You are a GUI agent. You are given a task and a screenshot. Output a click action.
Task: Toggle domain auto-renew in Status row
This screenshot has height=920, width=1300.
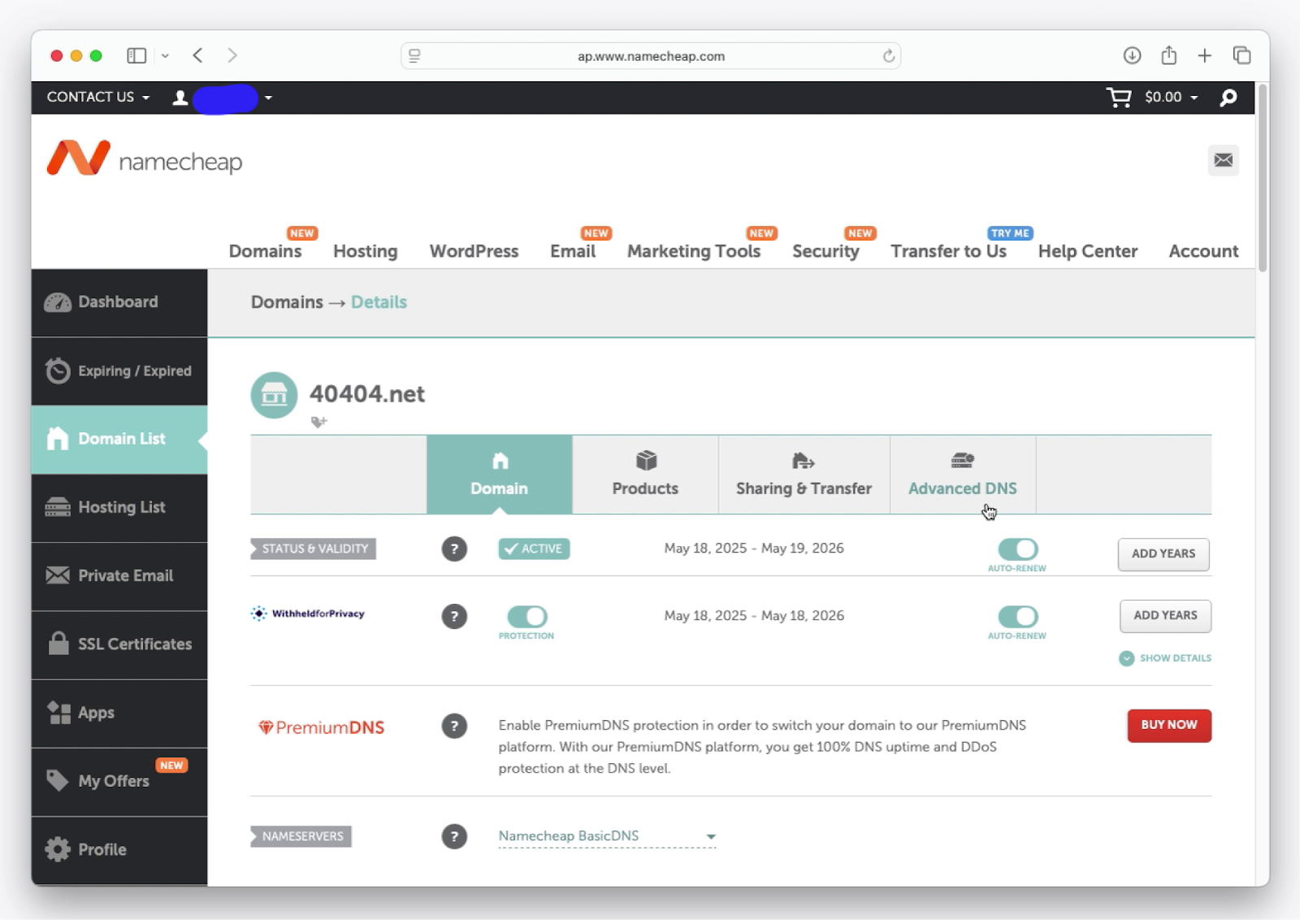coord(1017,549)
